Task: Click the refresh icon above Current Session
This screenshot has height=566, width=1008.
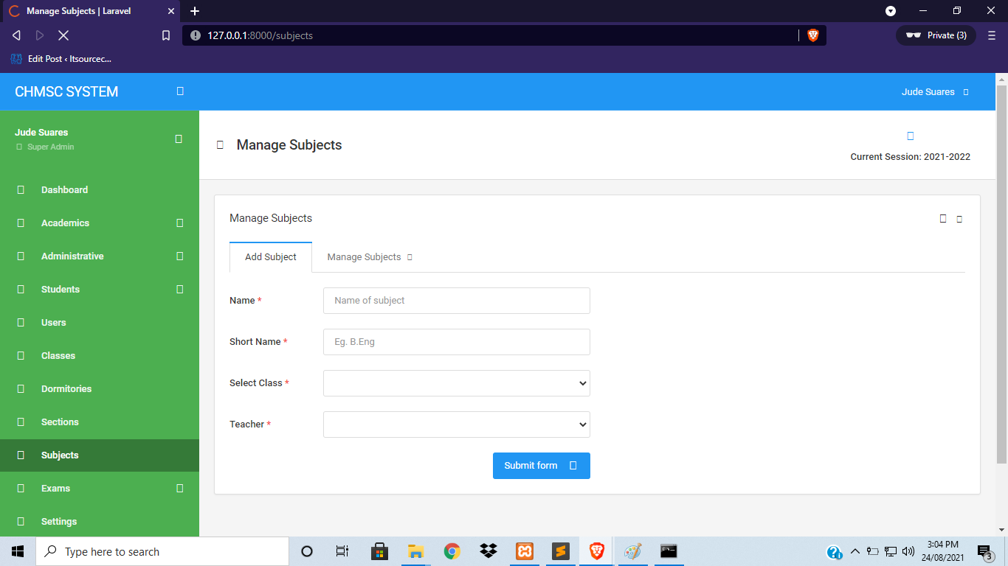Action: (910, 136)
